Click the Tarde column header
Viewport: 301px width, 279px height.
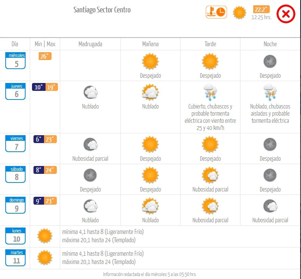[x=210, y=44]
